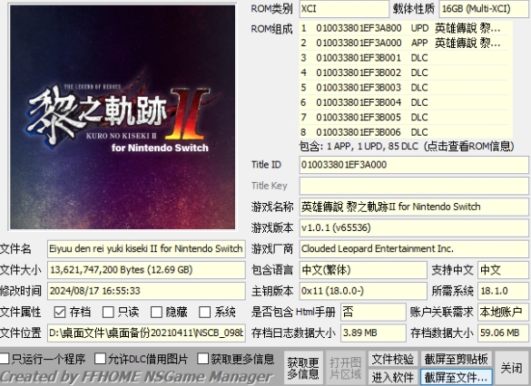
Task: Click the 文件大小 field 13,621,747,200 Bytes
Action: [x=146, y=270]
